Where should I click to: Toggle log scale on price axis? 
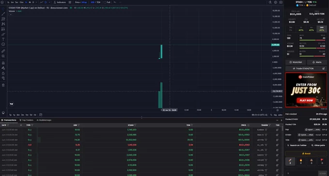click(x=275, y=115)
